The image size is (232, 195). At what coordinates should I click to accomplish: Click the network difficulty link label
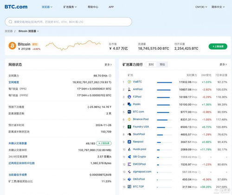(13, 82)
